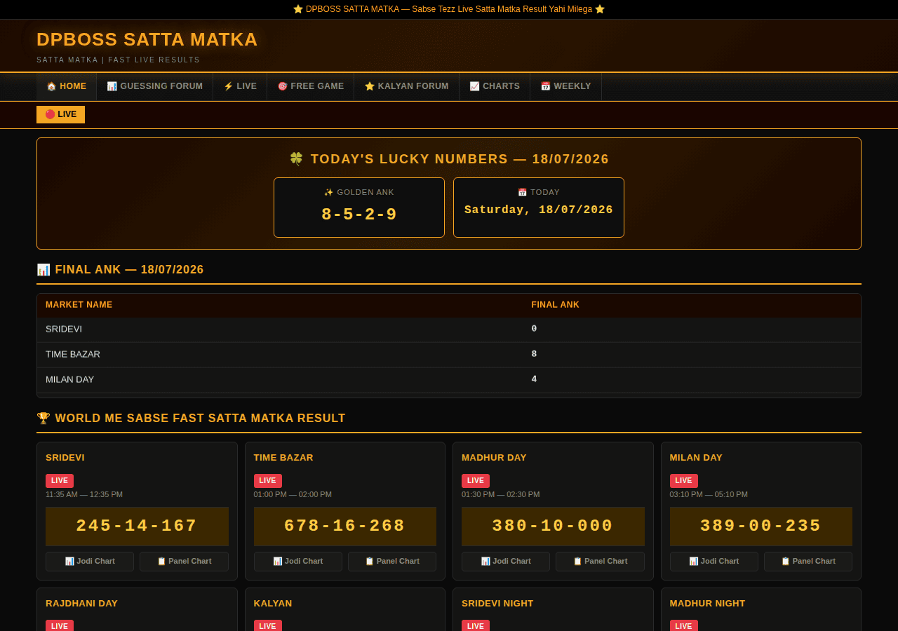Screen dimensions: 898x631
Task: Open the Home nav item
Action: pos(67,86)
